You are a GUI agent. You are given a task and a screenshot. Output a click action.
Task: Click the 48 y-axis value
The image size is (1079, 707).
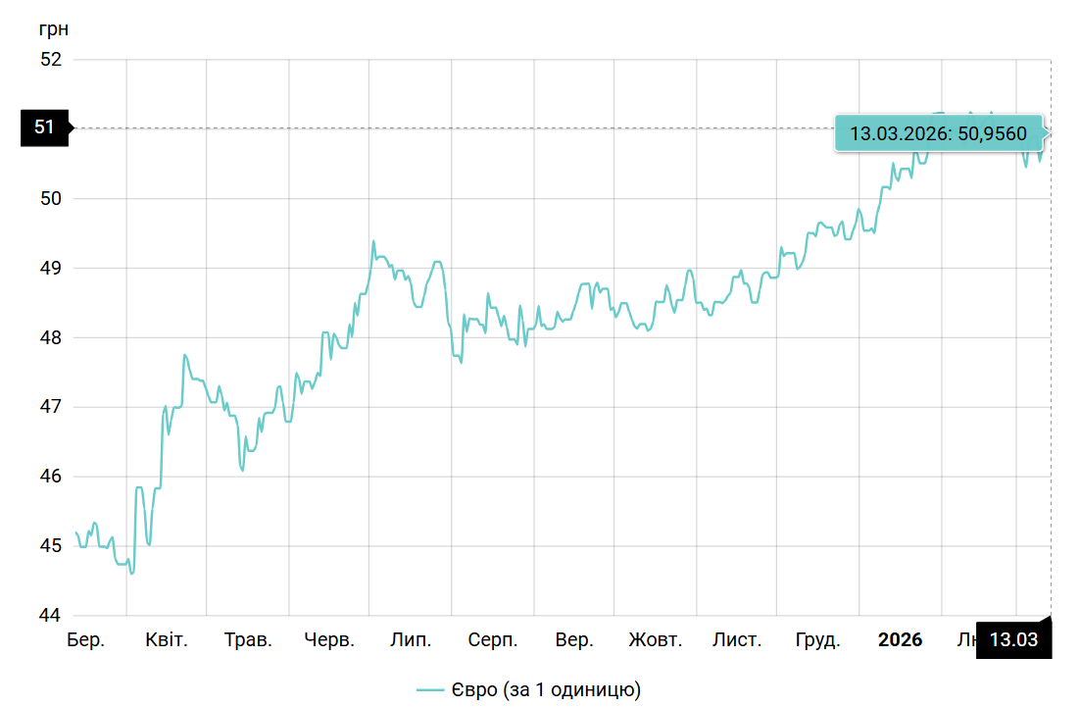point(51,337)
